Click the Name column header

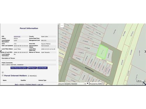coord(5,80)
